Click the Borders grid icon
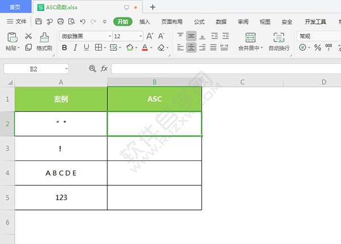The image size is (341, 244). [98, 47]
